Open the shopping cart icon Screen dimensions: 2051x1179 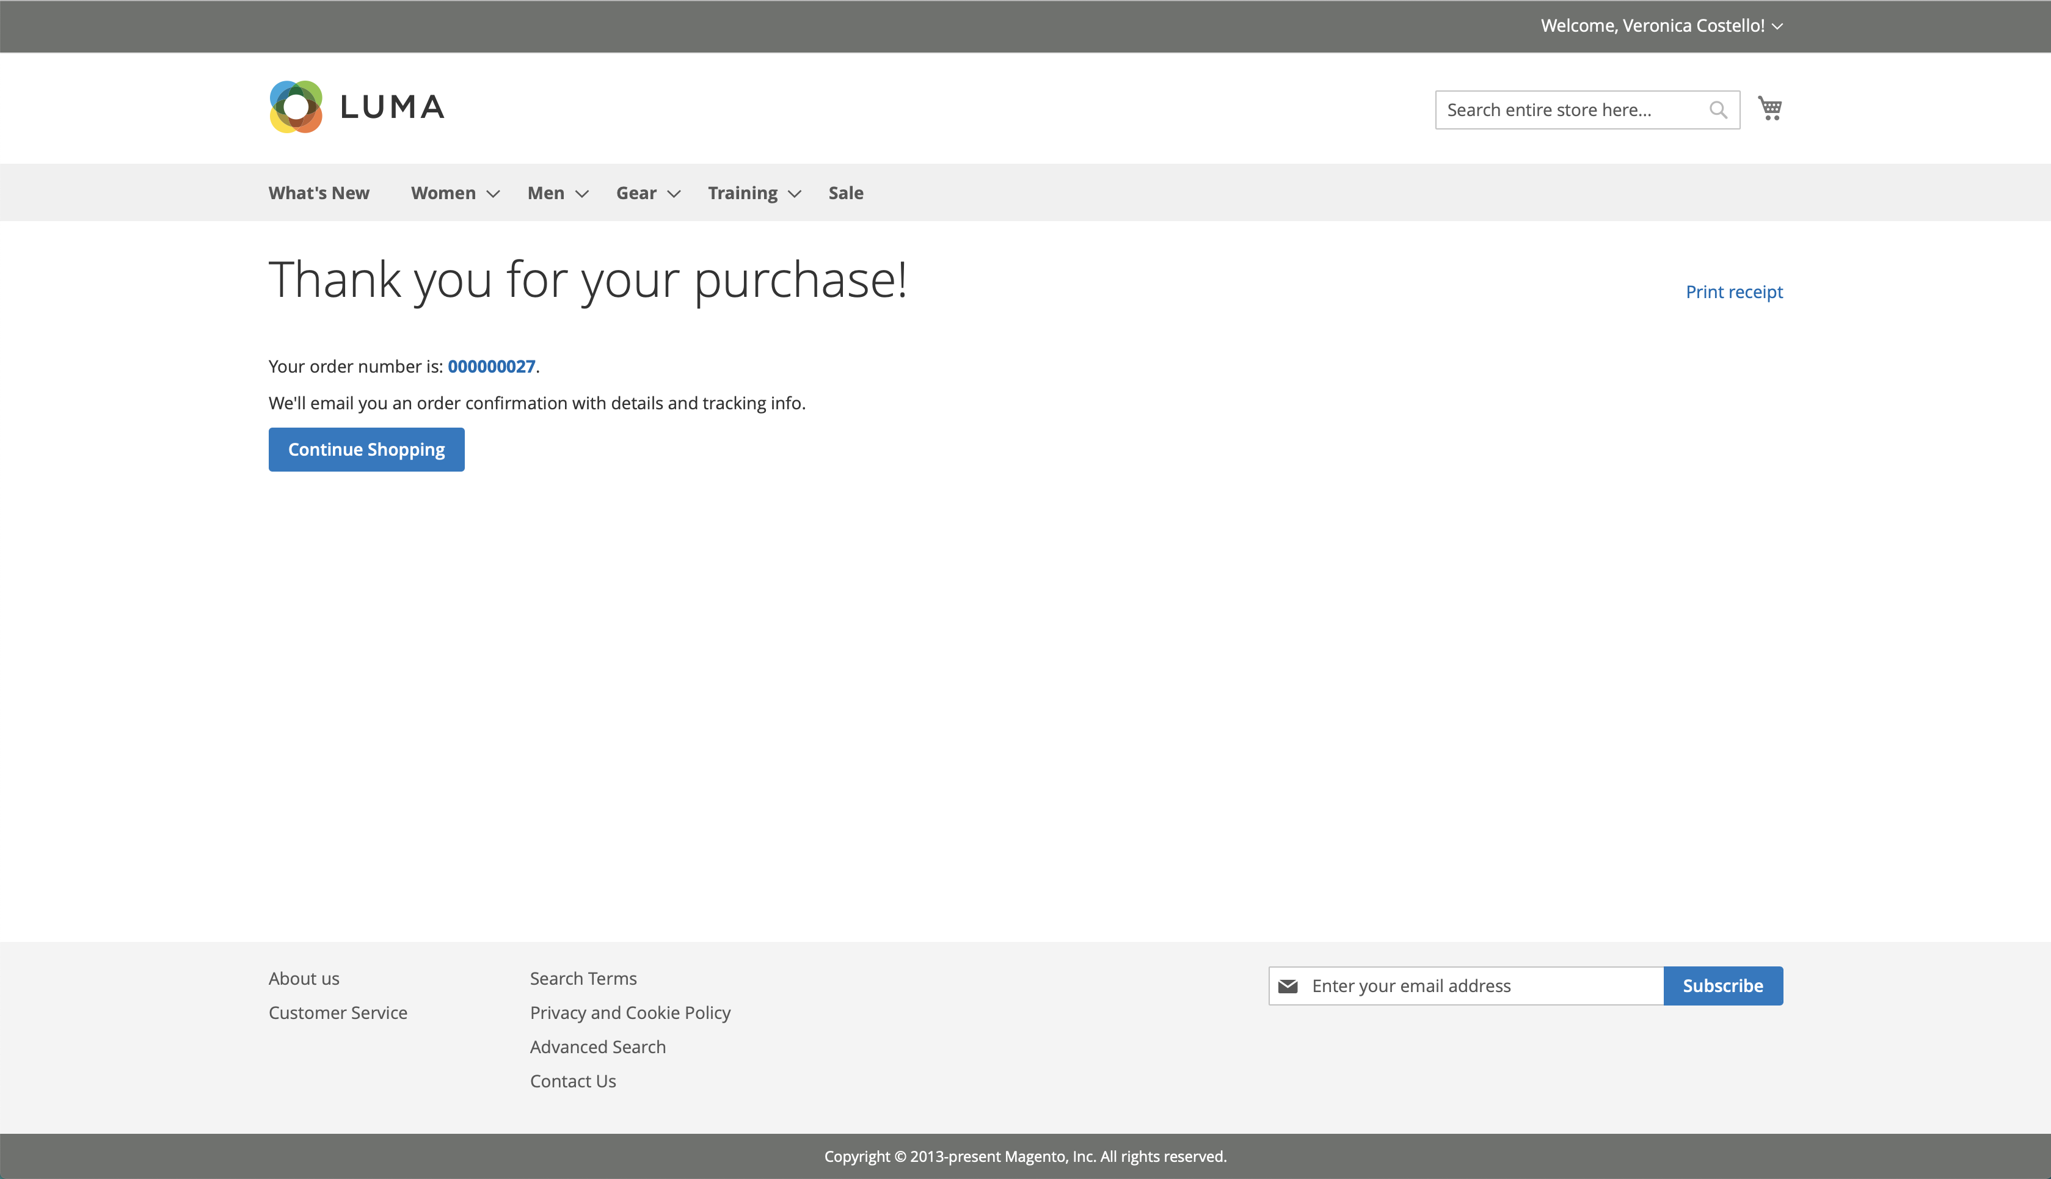pyautogui.click(x=1769, y=108)
